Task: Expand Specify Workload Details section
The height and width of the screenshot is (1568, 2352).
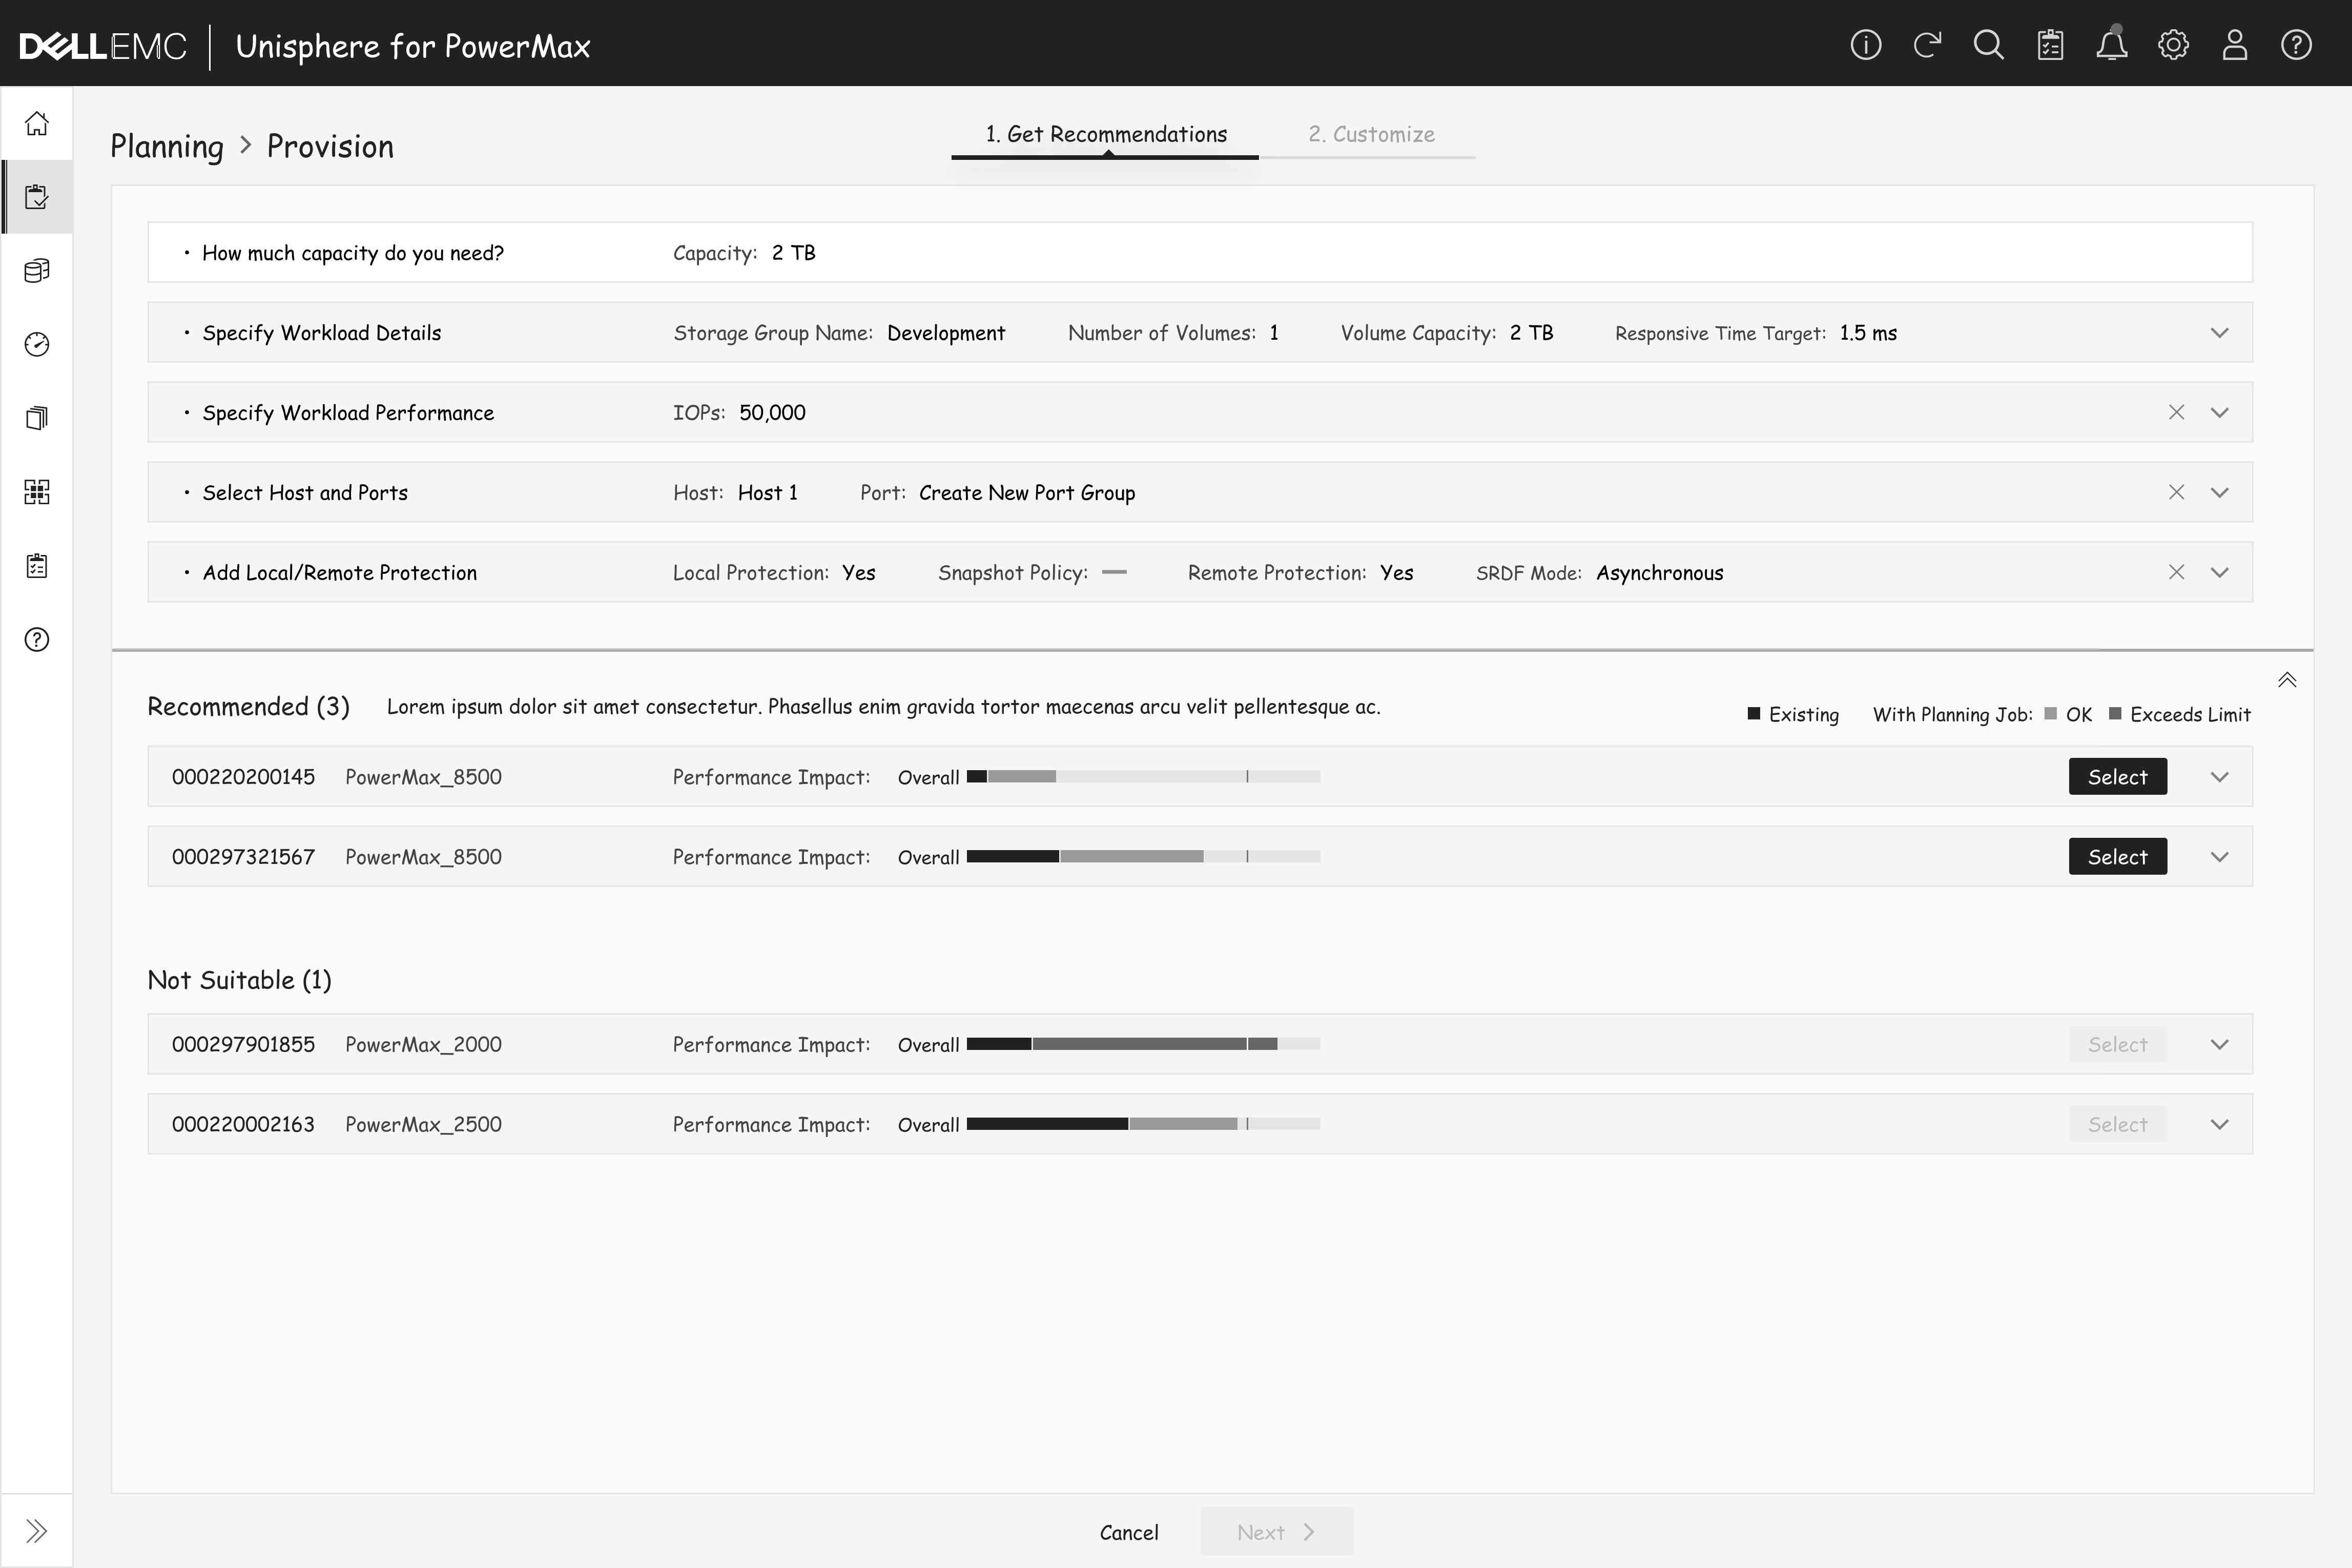Action: (2219, 333)
